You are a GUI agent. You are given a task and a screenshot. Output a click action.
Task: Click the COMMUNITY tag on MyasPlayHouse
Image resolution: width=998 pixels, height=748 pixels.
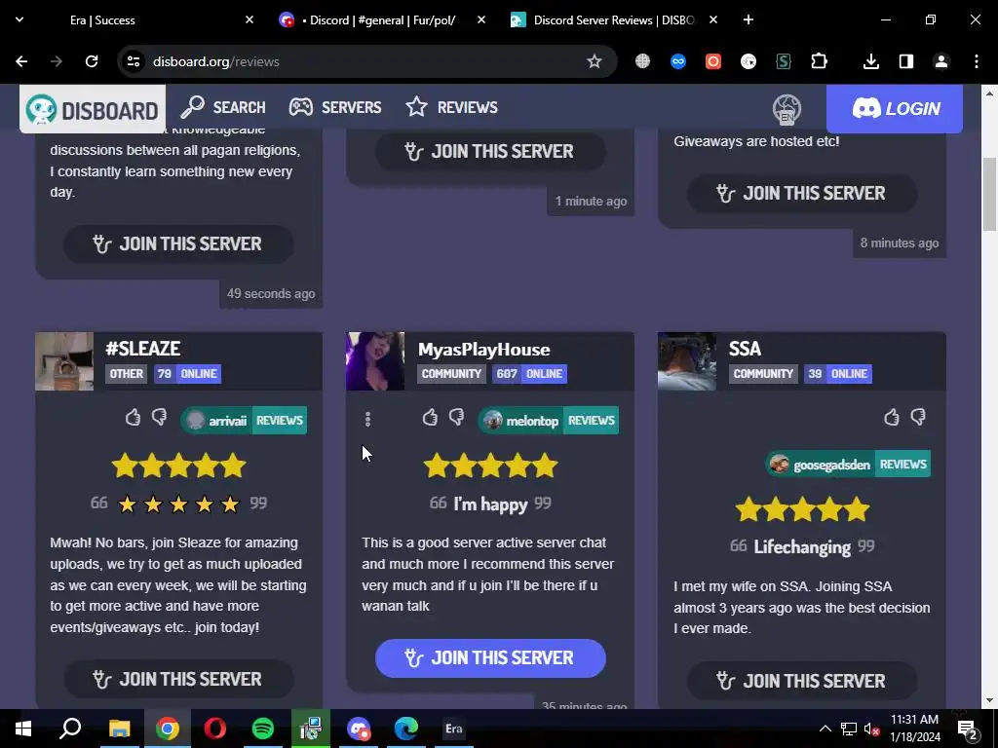pyautogui.click(x=451, y=373)
